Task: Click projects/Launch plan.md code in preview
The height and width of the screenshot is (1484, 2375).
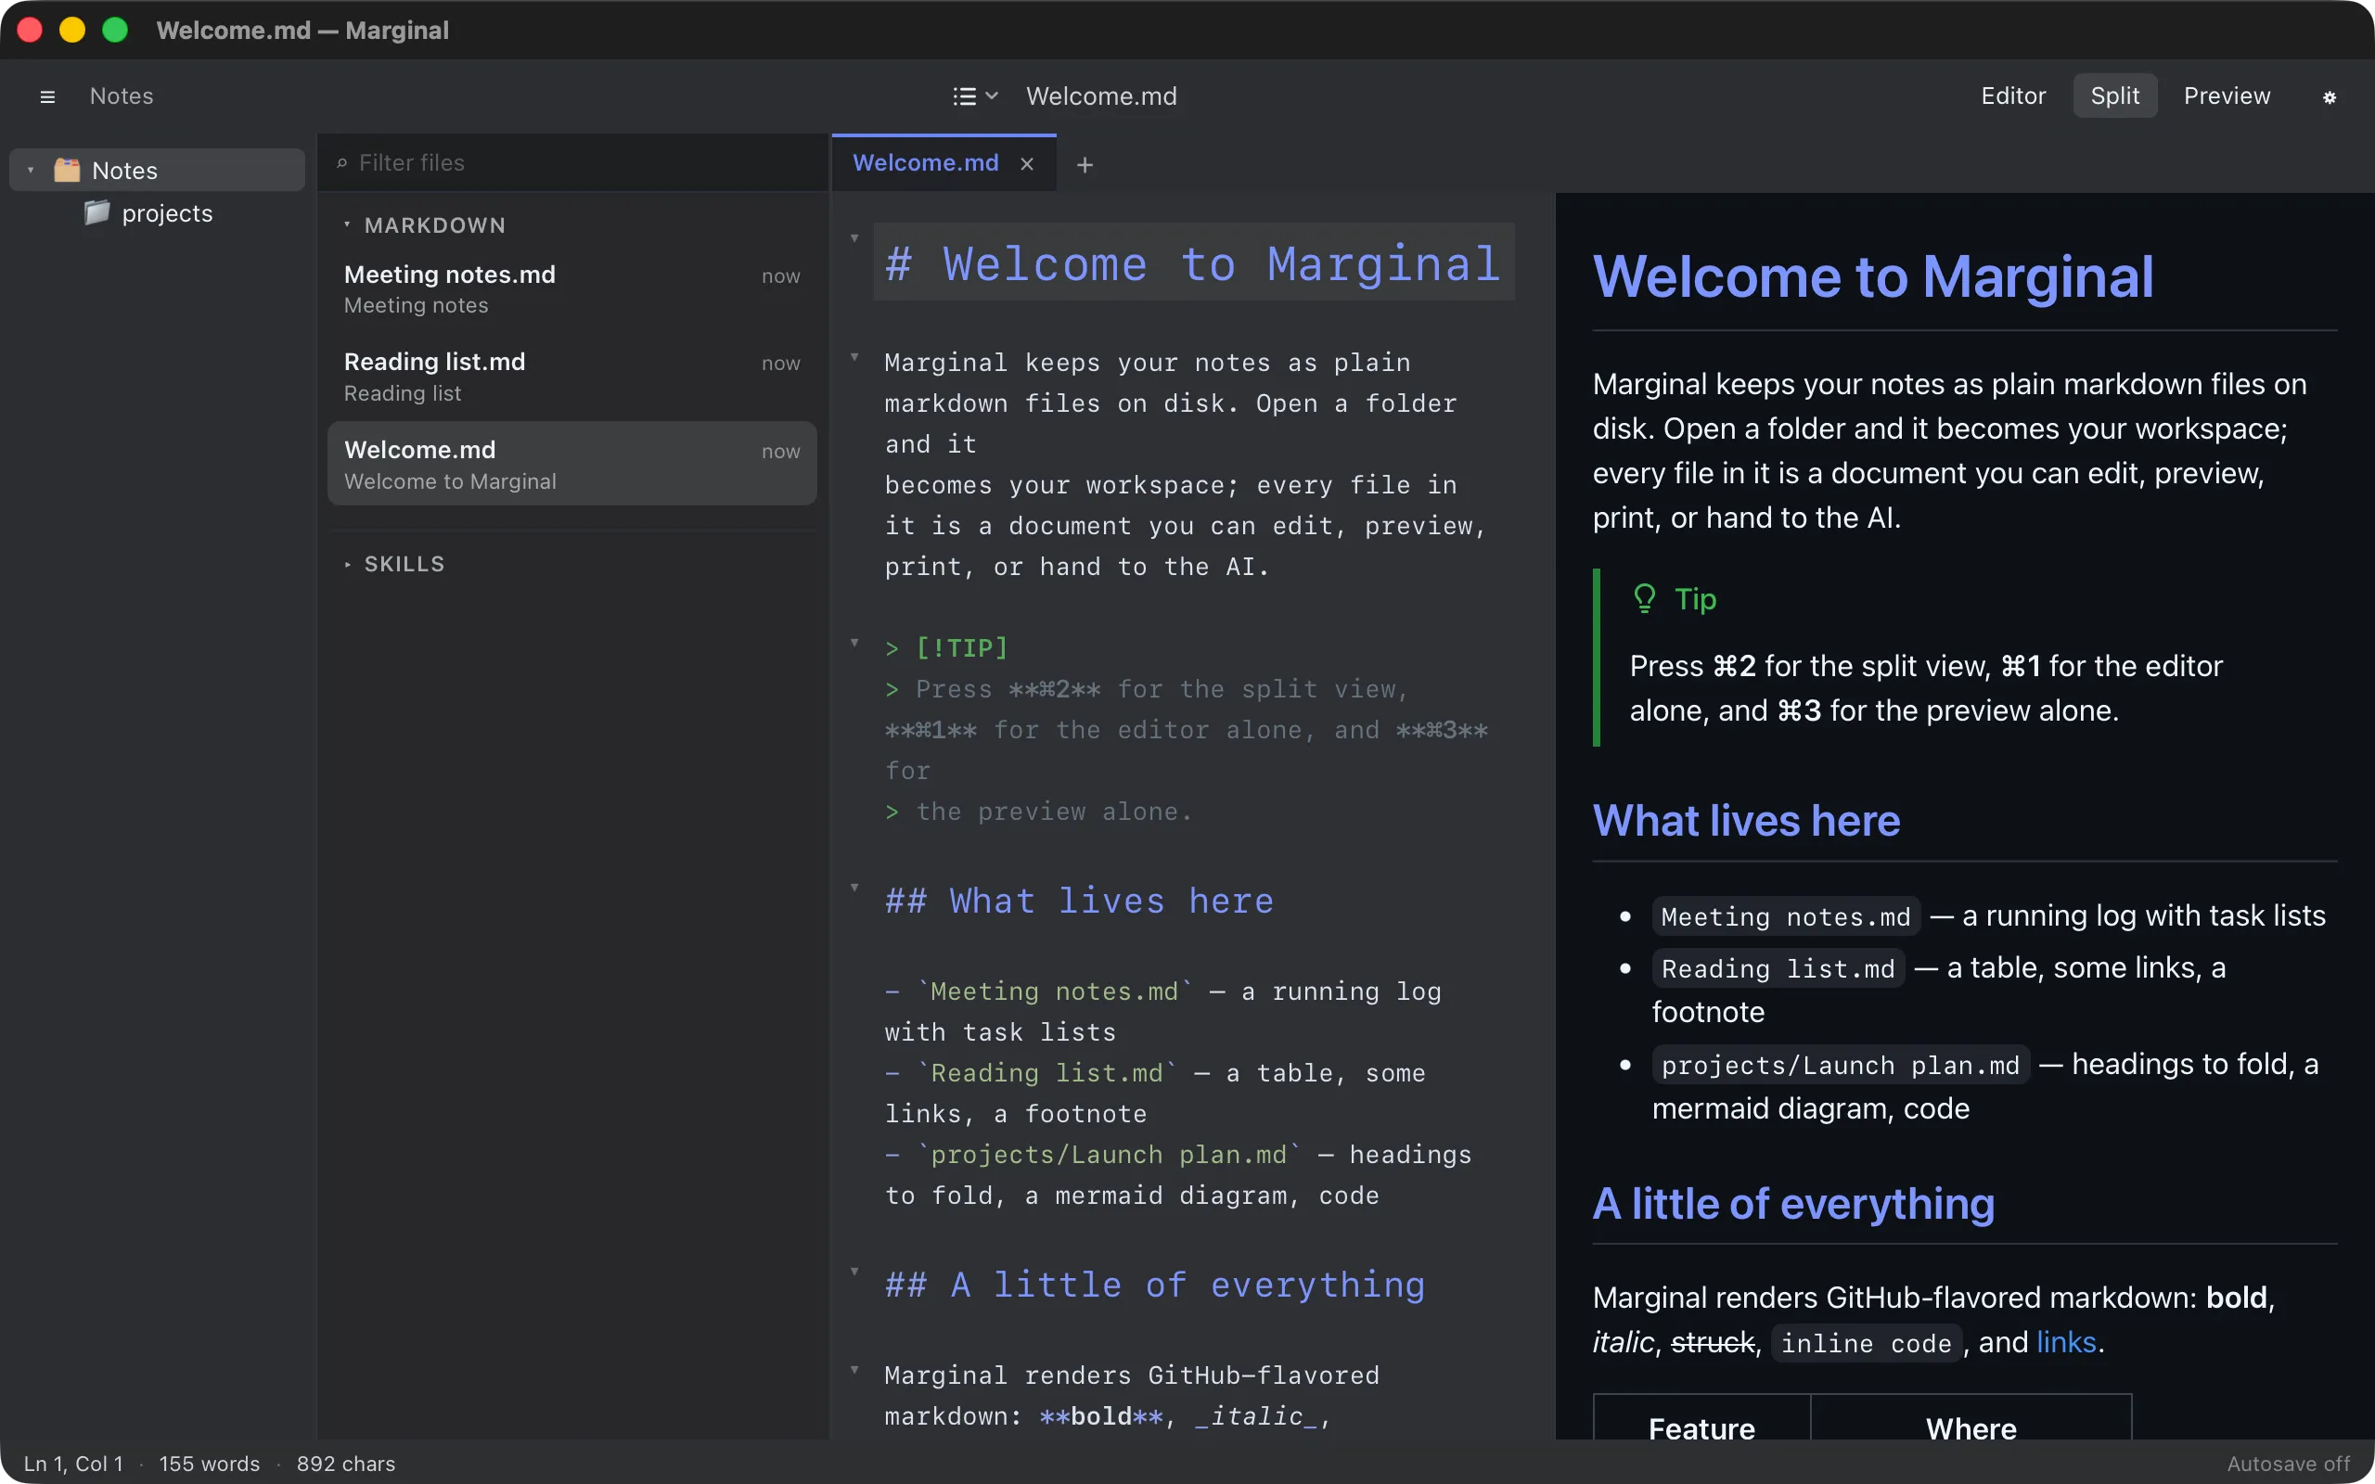Action: [1840, 1065]
